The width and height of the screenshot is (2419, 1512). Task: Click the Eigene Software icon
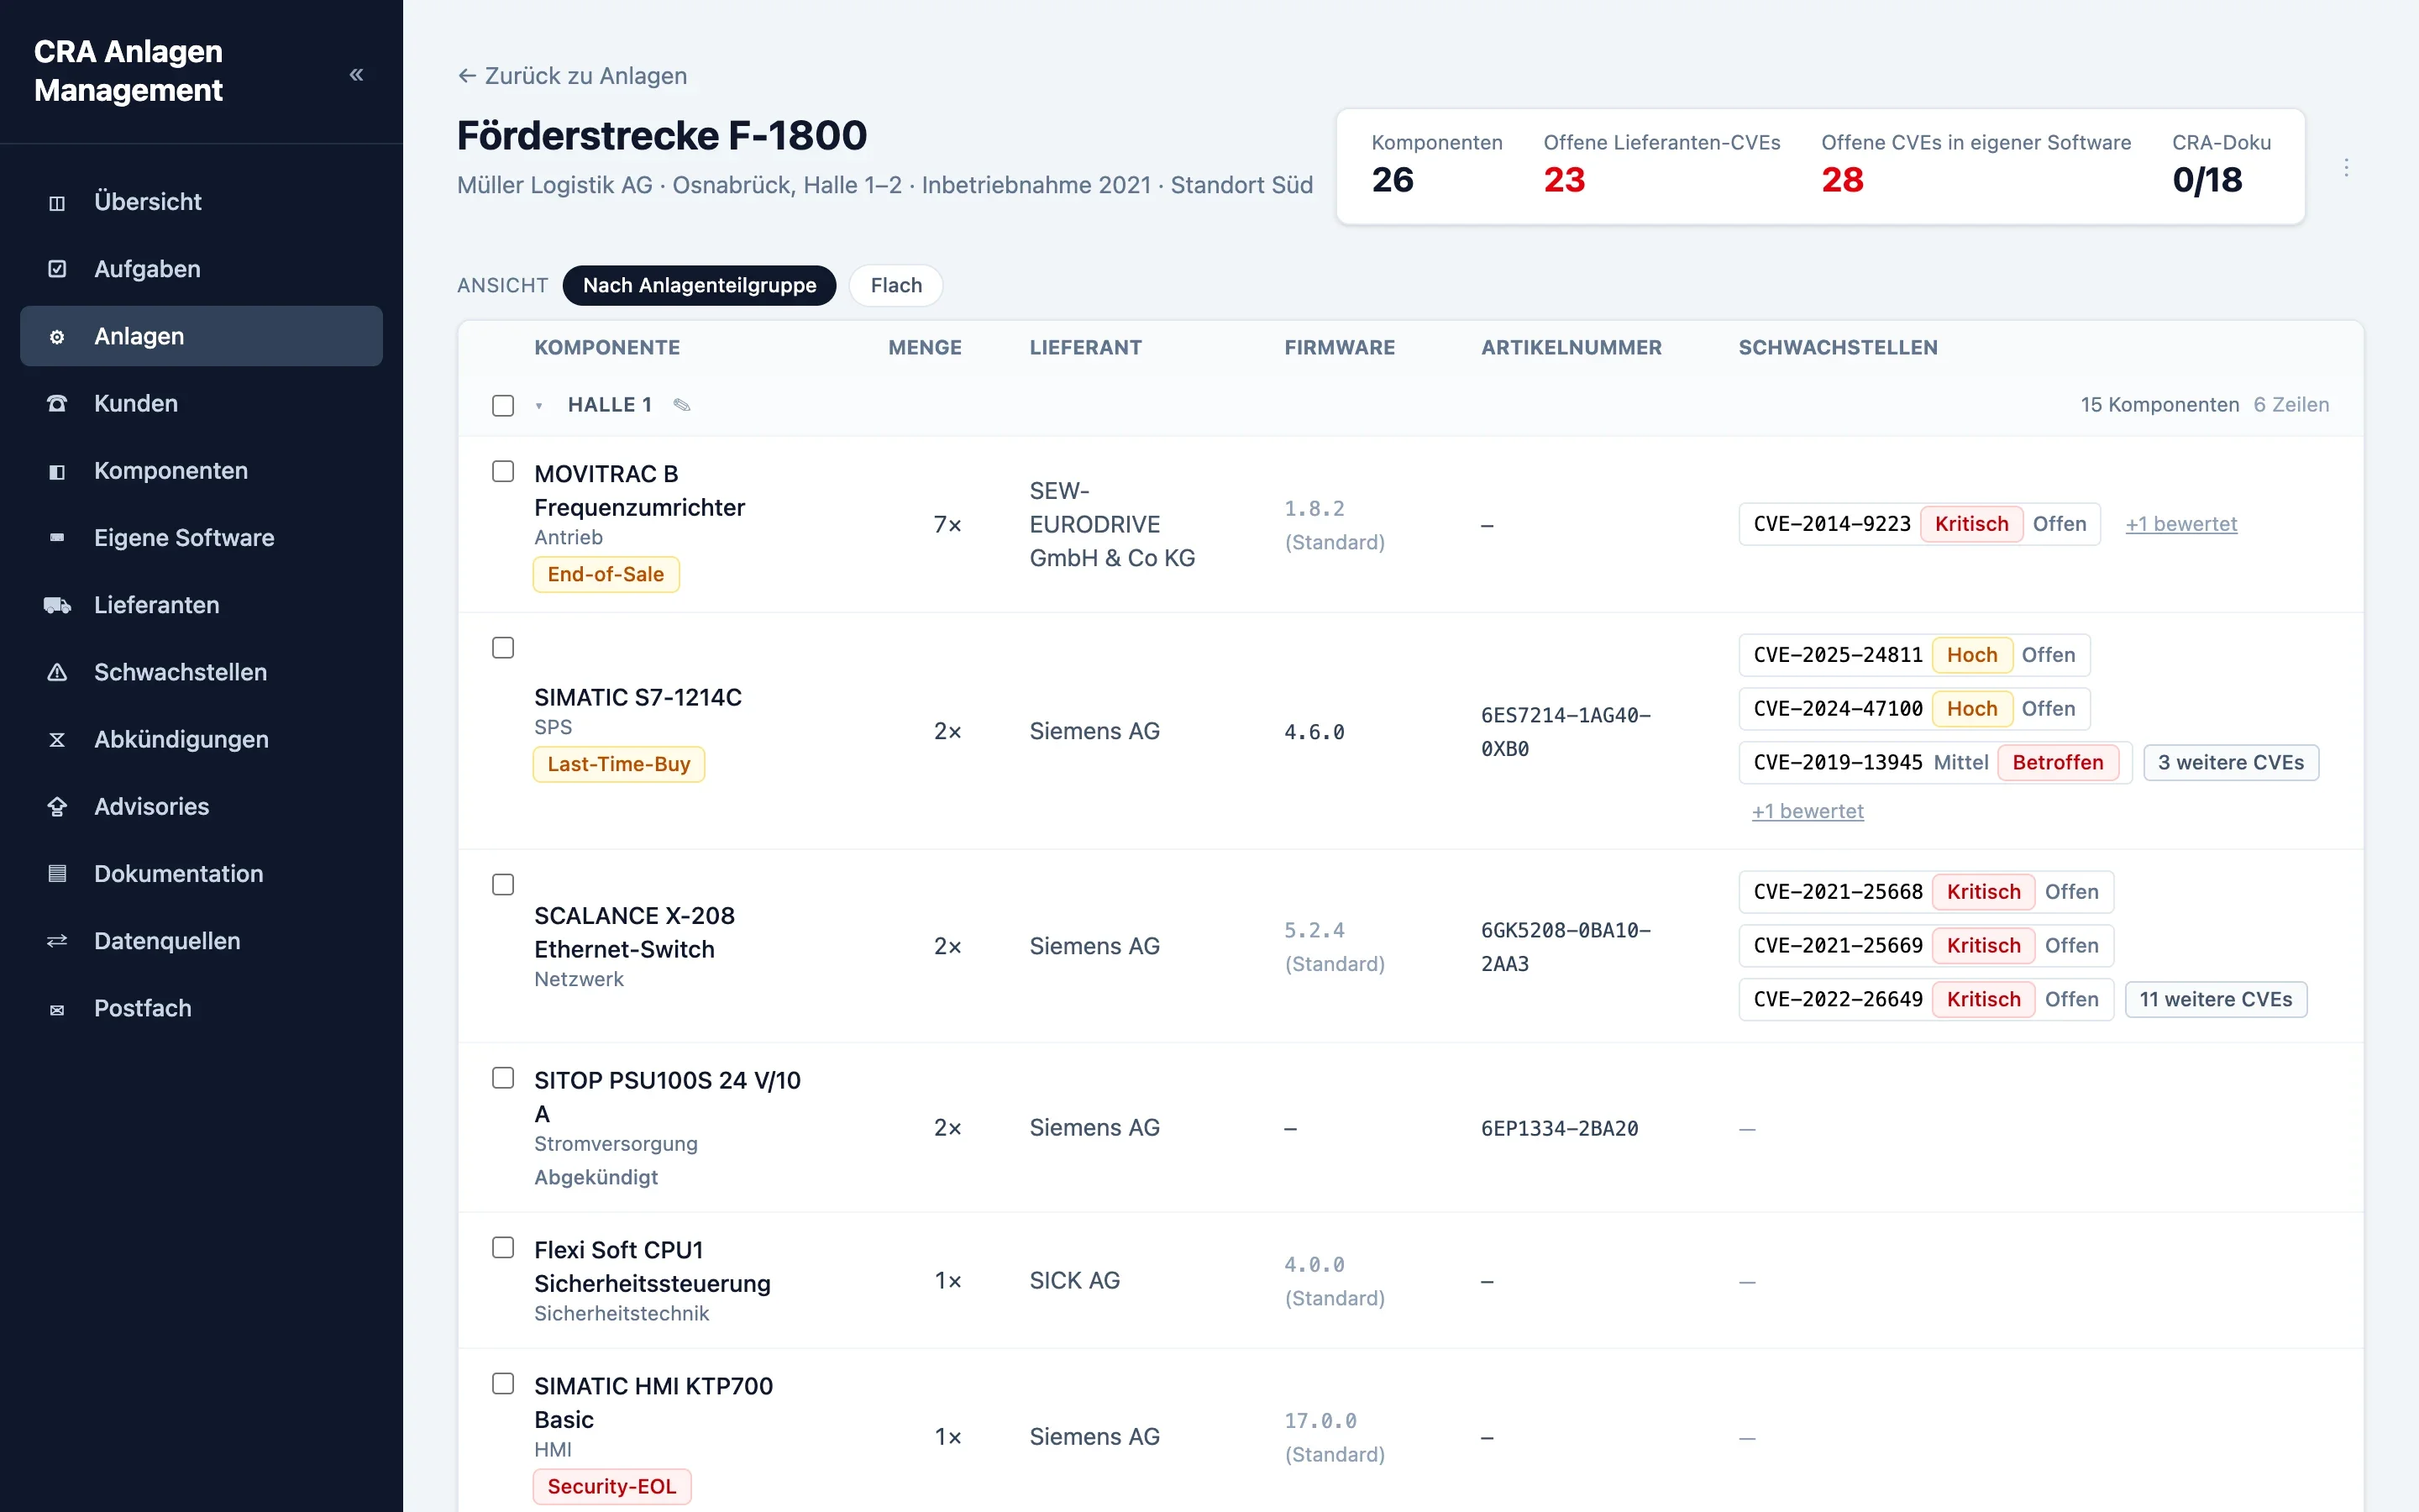tap(57, 538)
